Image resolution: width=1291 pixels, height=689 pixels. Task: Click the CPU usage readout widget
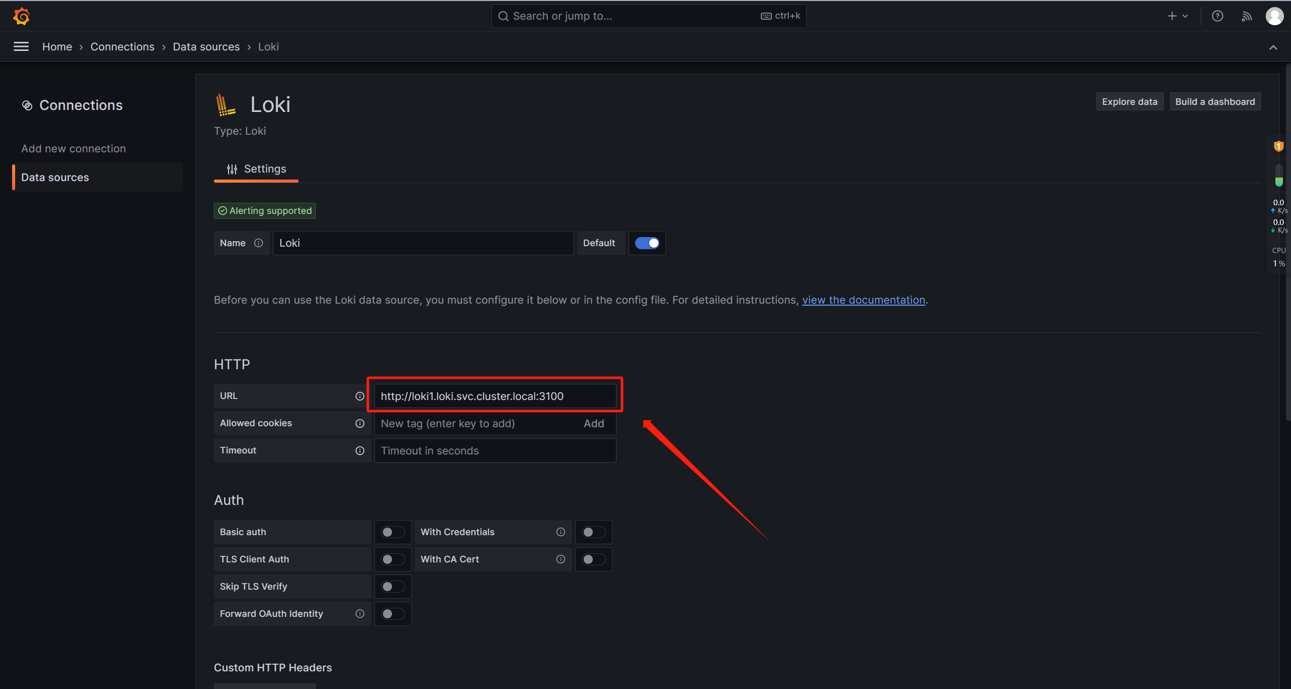click(x=1278, y=257)
